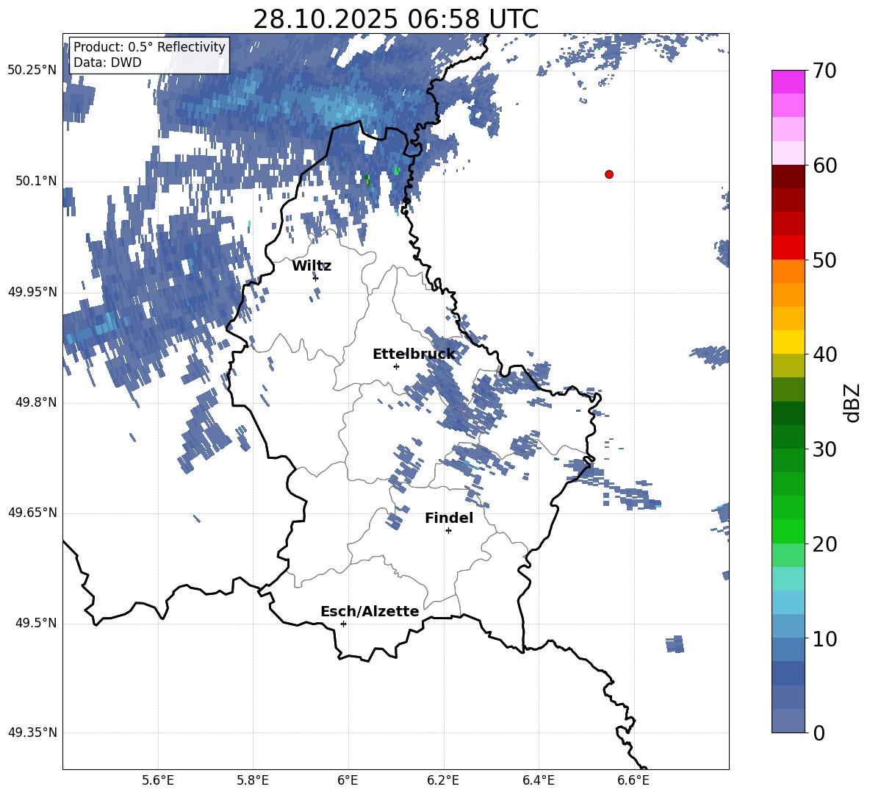Click the dBZ colorbar label
The image size is (870, 795).
coord(851,402)
